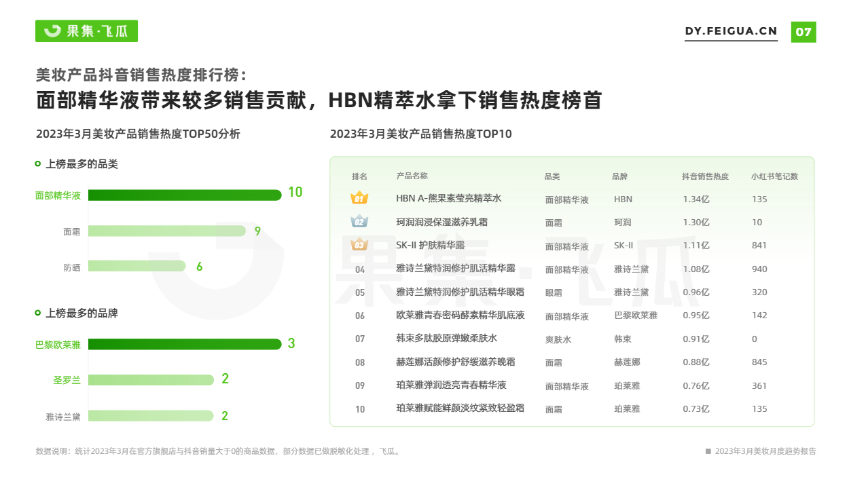Select the 防晒 bar in the category chart

click(137, 266)
